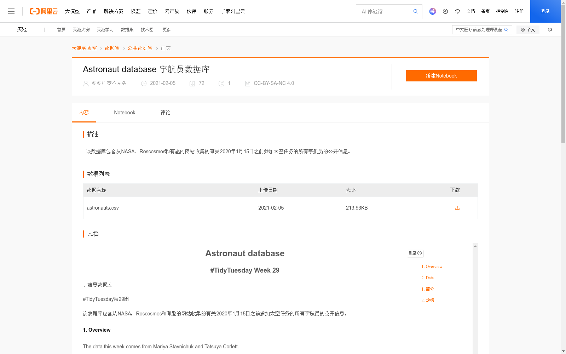
Task: Click the 213.93KB size cell
Action: pyautogui.click(x=357, y=208)
